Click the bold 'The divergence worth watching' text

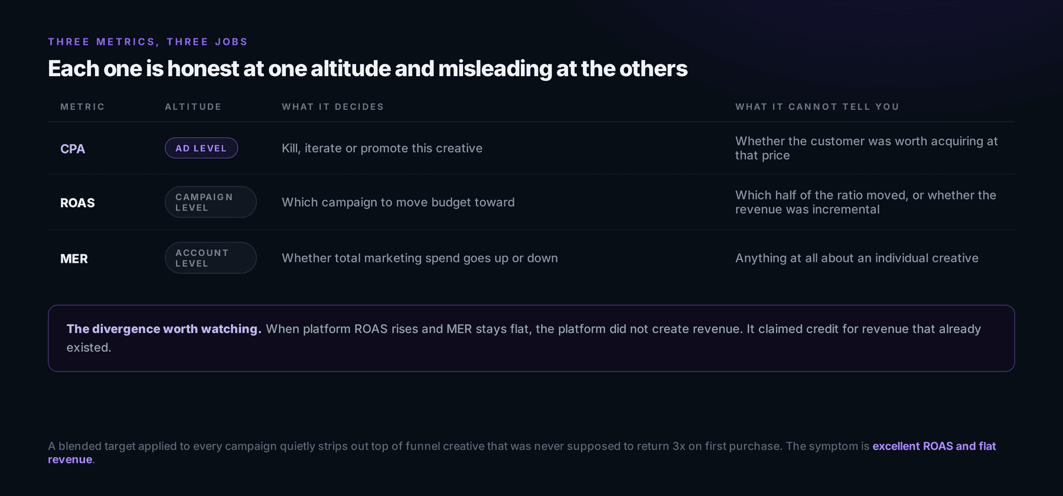[164, 329]
